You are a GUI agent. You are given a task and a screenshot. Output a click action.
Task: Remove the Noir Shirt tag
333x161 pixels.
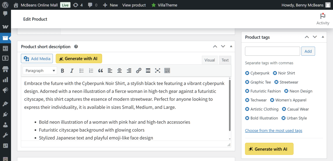pos(275,73)
